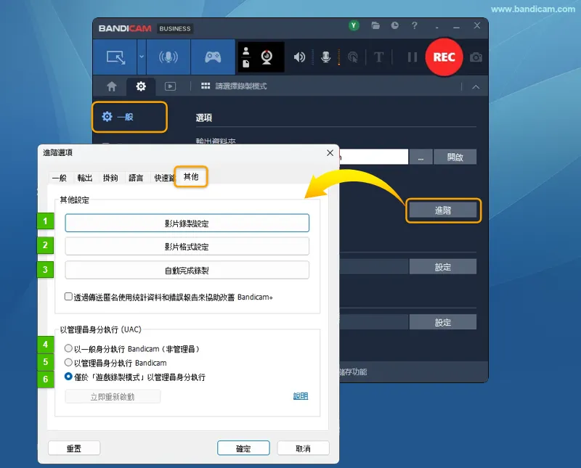
Task: Enable anonymous usage statistics checkbox
Action: [68, 297]
